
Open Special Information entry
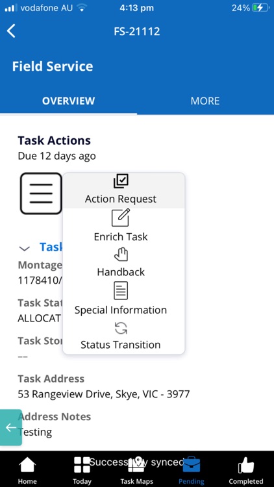pyautogui.click(x=123, y=298)
